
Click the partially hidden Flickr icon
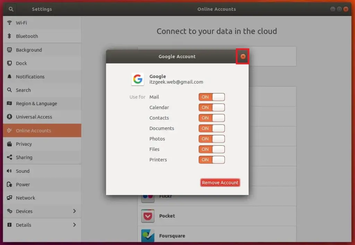148,198
